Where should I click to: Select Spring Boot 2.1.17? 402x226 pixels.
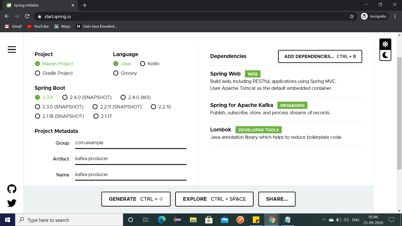click(x=103, y=116)
